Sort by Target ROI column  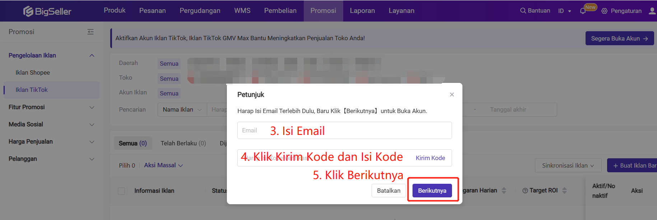564,191
